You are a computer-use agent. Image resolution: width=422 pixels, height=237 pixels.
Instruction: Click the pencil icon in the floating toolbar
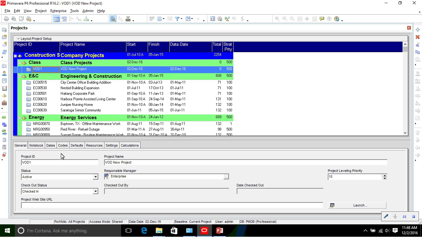click(386, 216)
